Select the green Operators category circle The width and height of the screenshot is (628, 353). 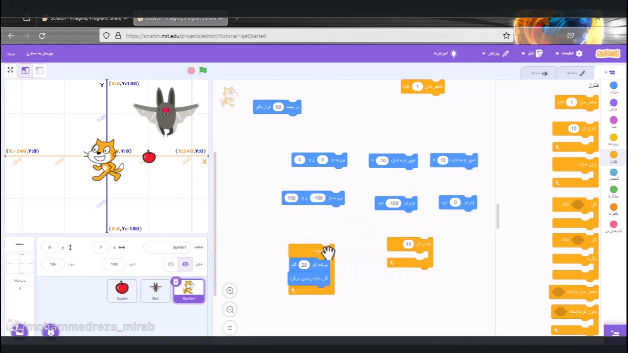tap(614, 190)
